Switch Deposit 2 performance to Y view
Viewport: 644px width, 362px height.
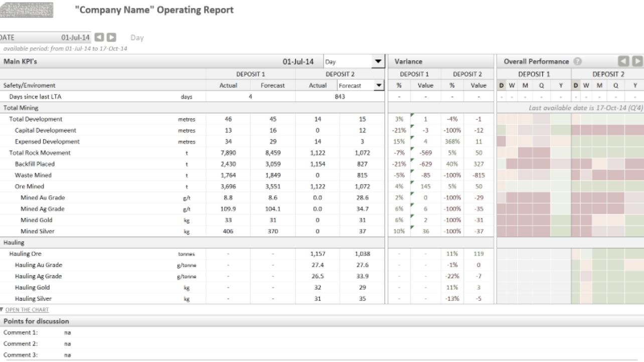635,86
